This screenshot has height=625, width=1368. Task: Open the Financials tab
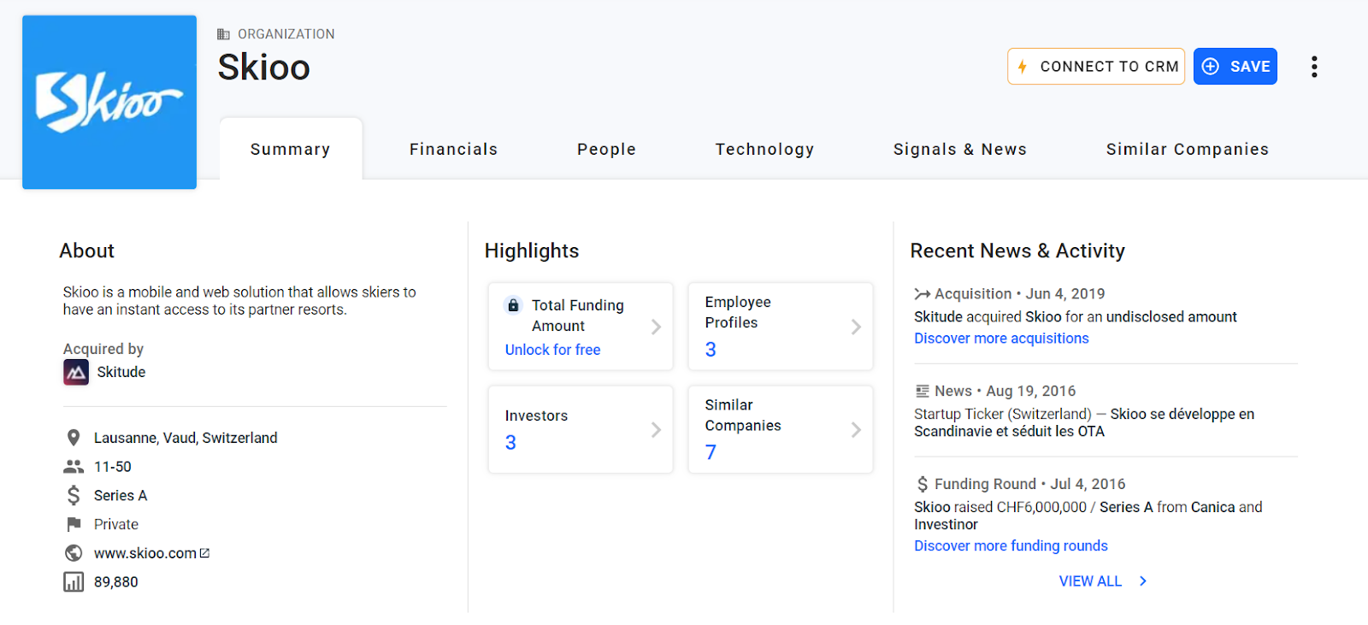tap(453, 149)
